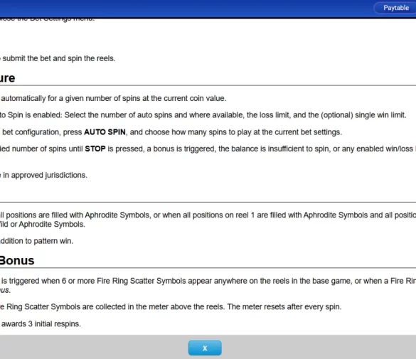
Task: Click the heading ending in 'ure'
Action: click(7, 78)
